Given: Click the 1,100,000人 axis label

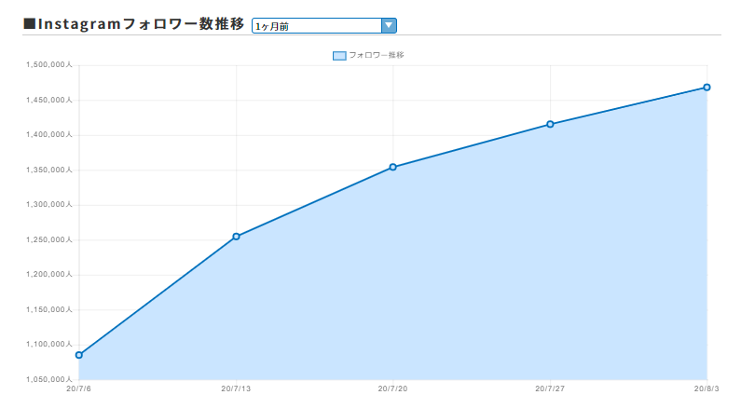Looking at the screenshot, I should 49,345.
